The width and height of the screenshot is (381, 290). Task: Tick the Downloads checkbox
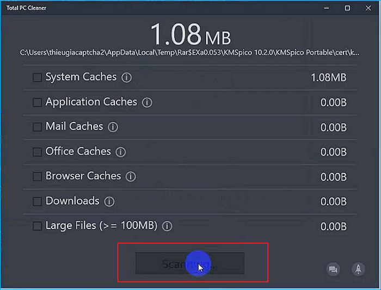point(37,202)
